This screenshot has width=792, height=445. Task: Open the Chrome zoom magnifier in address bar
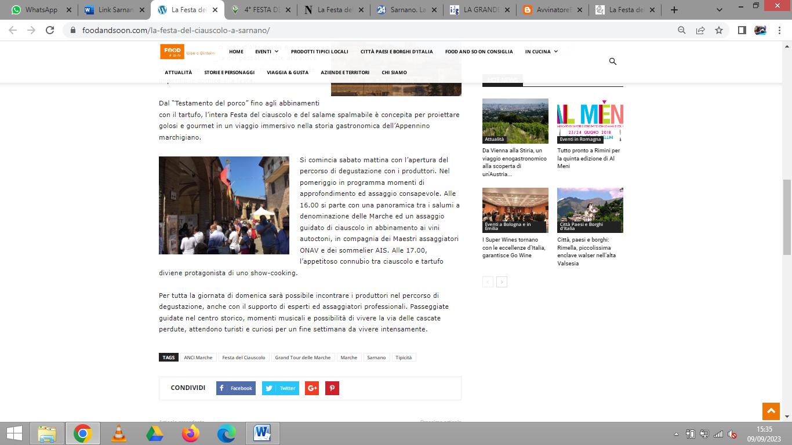[682, 30]
